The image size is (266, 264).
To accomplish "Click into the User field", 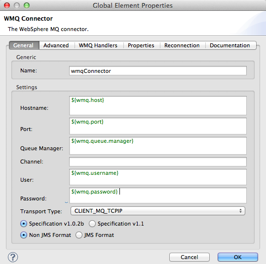I will pyautogui.click(x=158, y=177).
